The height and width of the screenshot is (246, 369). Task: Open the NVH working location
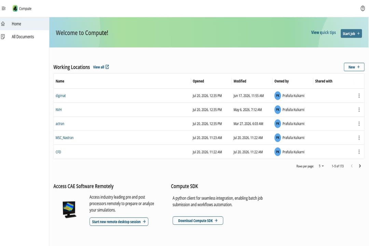pyautogui.click(x=59, y=109)
